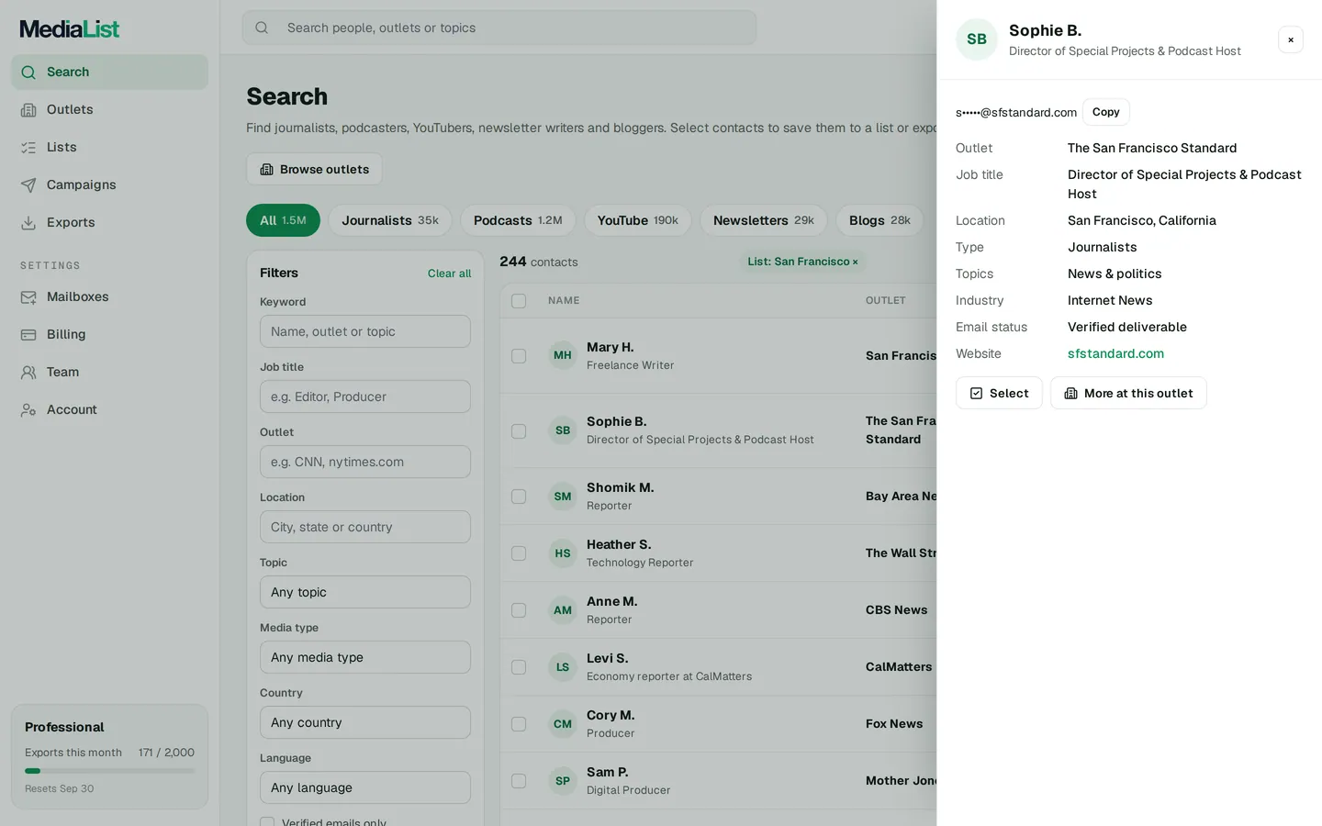This screenshot has width=1322, height=826.
Task: Open Mailboxes envelope icon
Action: [x=28, y=296]
